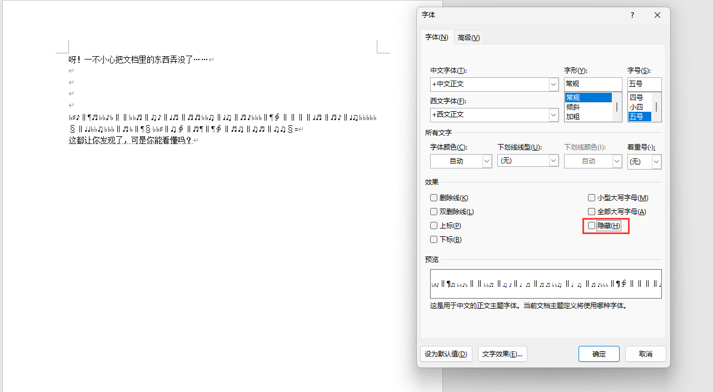Toggle the 隐藏(H) hidden checkbox

click(591, 226)
